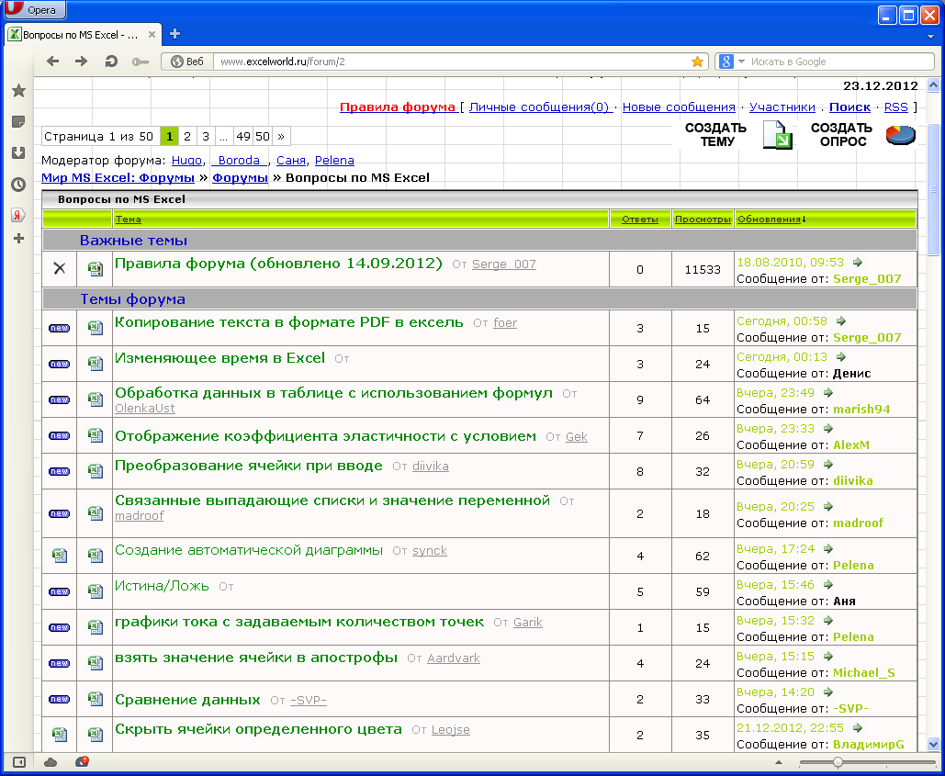Viewport: 945px width, 776px height.
Task: Open author foer's profile
Action: point(505,323)
